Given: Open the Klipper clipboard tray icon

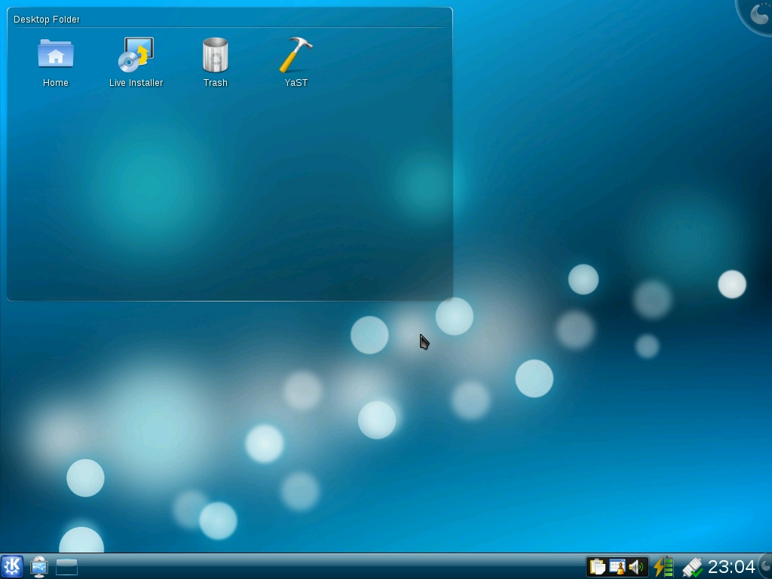Looking at the screenshot, I should [597, 567].
